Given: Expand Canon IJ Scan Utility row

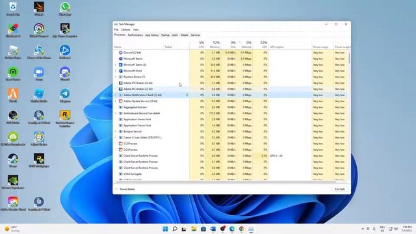Looking at the screenshot, I should (x=116, y=137).
